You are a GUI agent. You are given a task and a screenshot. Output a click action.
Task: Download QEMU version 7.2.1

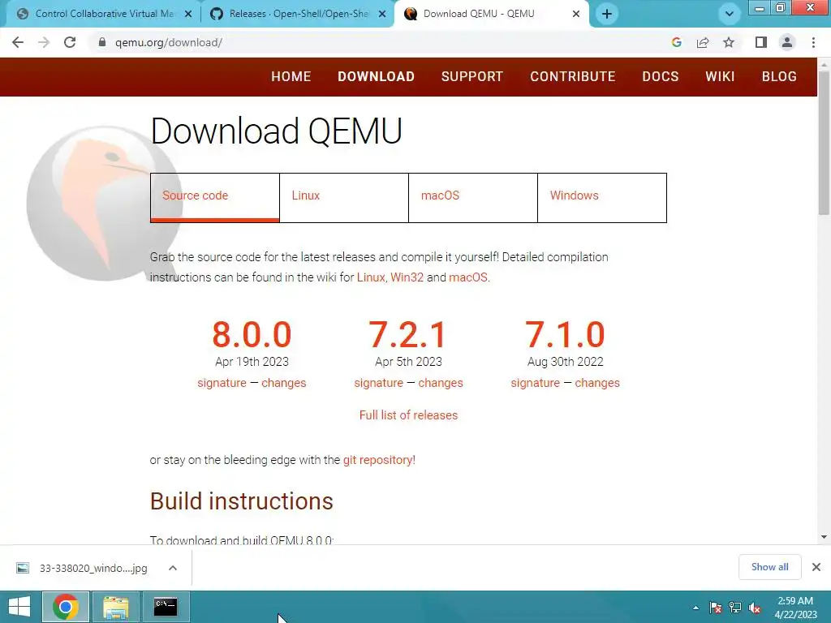[x=408, y=334]
